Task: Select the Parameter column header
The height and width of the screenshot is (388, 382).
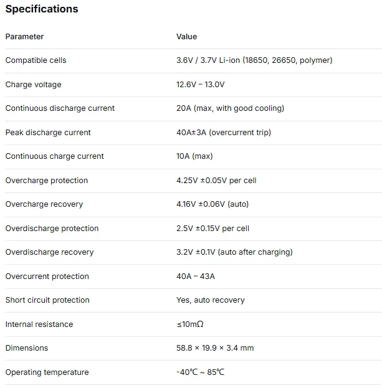Action: point(24,37)
